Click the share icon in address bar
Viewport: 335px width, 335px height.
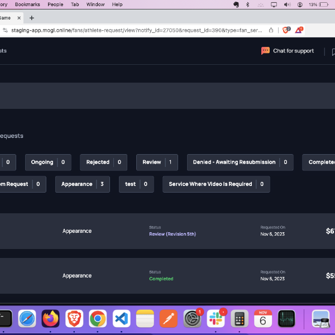point(271,30)
